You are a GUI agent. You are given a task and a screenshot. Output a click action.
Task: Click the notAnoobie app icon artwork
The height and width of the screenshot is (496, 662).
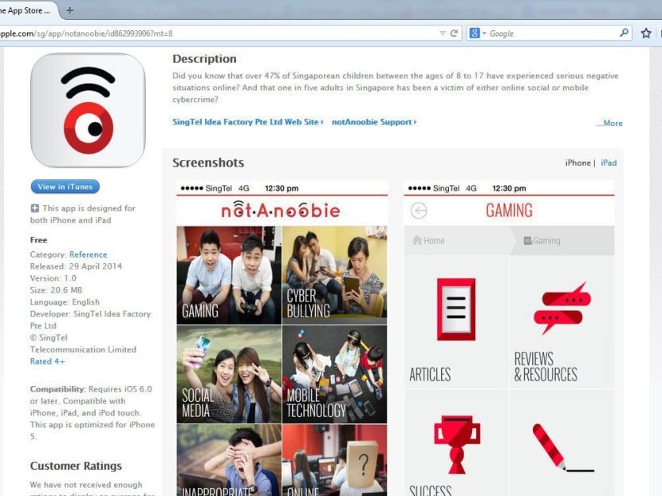pos(88,108)
